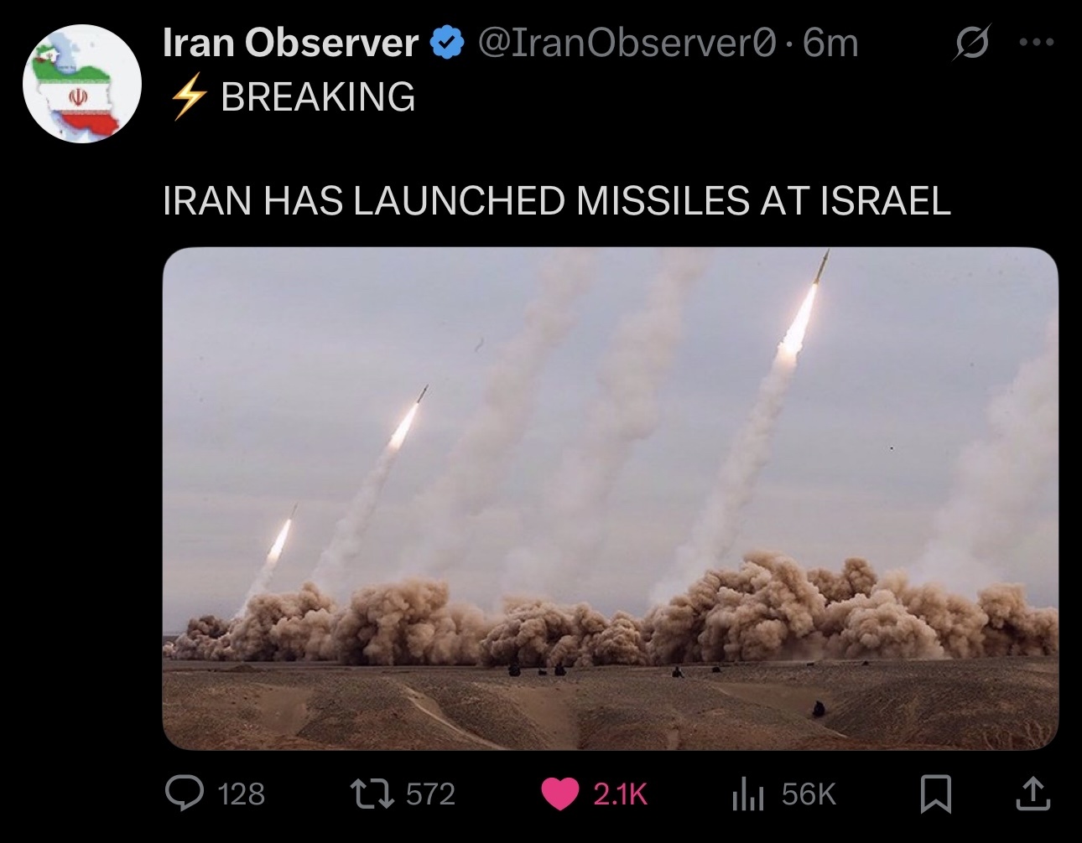
Task: Click the share upload icon
Action: click(1032, 794)
